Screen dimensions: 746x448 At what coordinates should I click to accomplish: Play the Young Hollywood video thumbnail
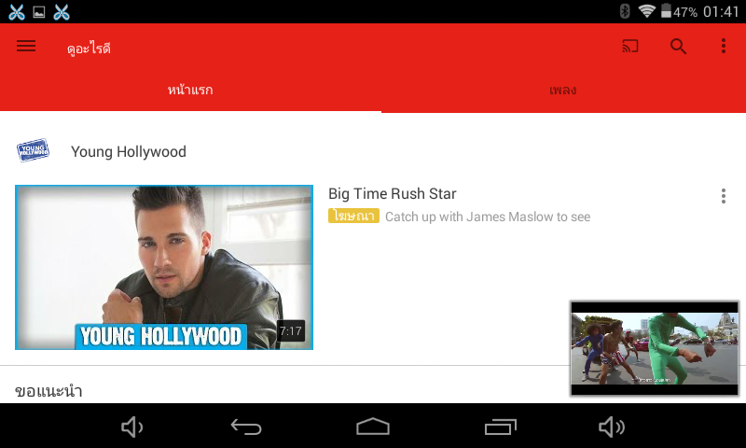(x=164, y=268)
